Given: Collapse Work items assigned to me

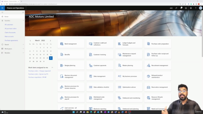Looking at the screenshot, I should pos(52,67).
